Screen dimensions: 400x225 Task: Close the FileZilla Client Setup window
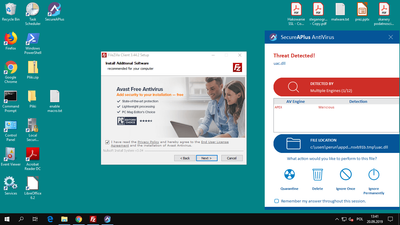(240, 55)
